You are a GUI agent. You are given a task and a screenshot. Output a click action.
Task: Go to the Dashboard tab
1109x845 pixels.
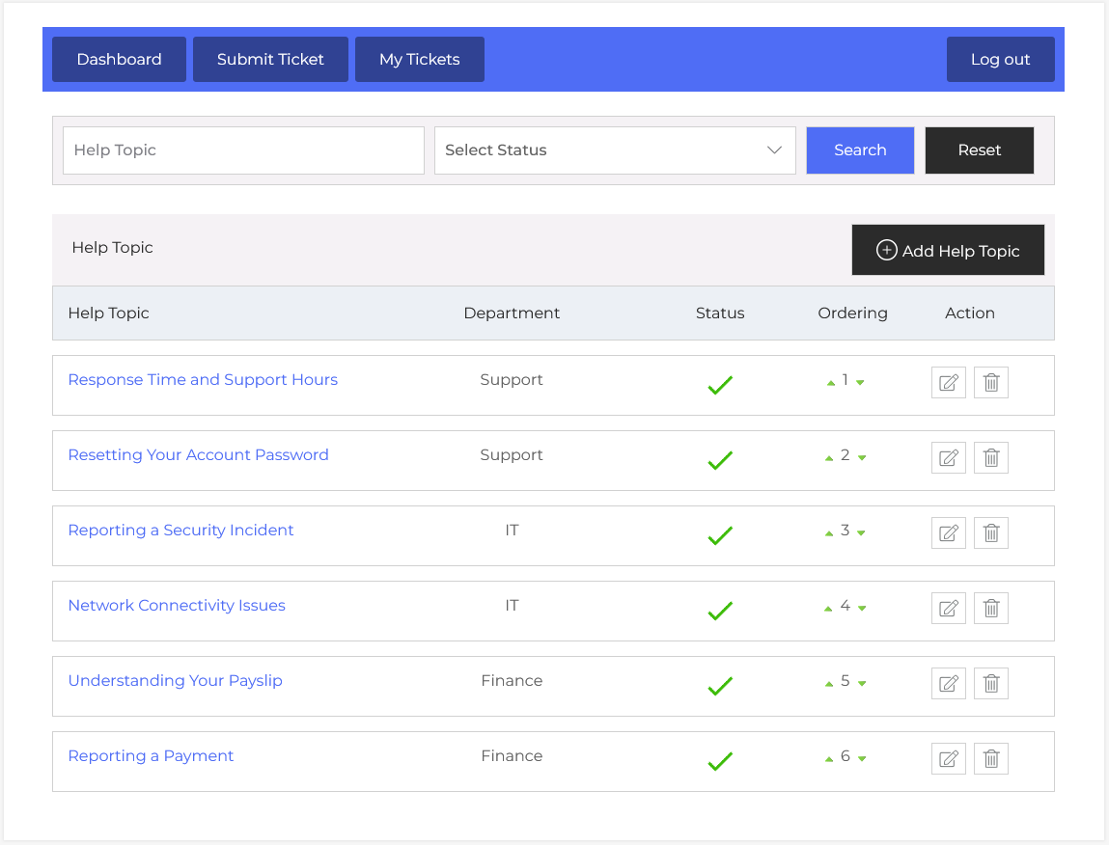[x=119, y=60]
